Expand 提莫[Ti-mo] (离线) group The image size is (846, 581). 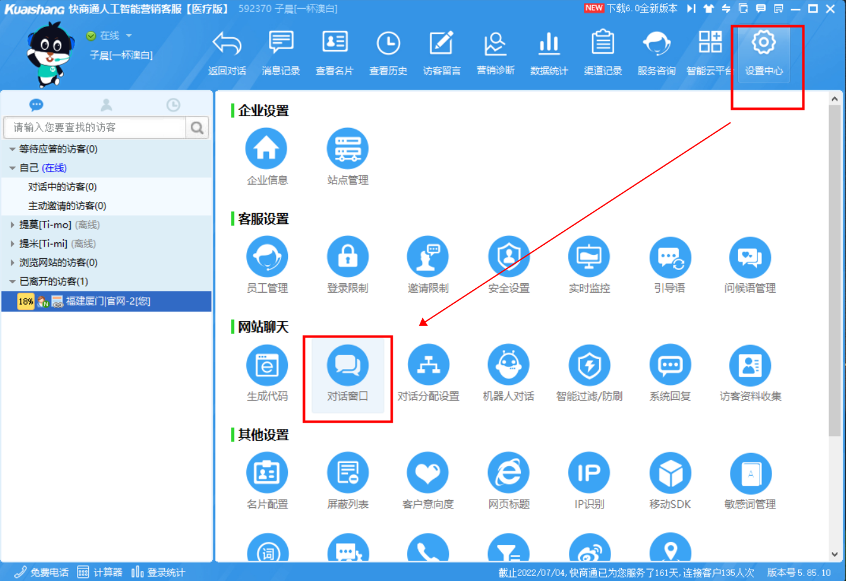pyautogui.click(x=12, y=225)
